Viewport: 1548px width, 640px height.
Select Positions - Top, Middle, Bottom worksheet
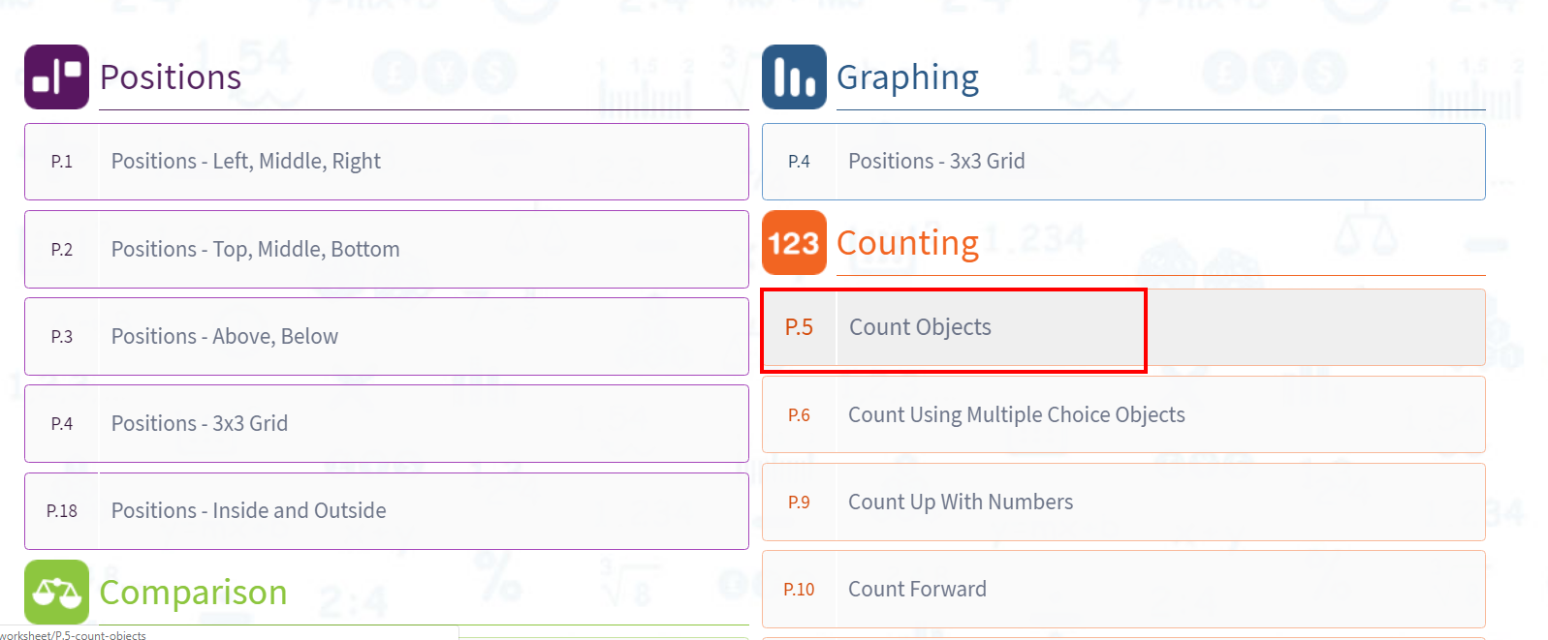coord(255,250)
